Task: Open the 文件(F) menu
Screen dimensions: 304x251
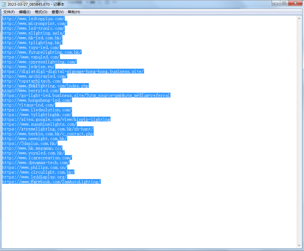Action: pyautogui.click(x=9, y=12)
